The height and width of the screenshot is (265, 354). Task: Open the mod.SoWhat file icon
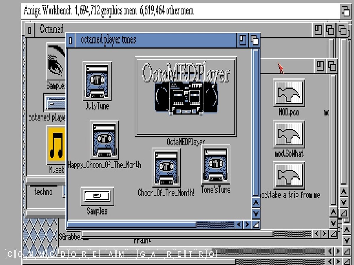tap(289, 134)
